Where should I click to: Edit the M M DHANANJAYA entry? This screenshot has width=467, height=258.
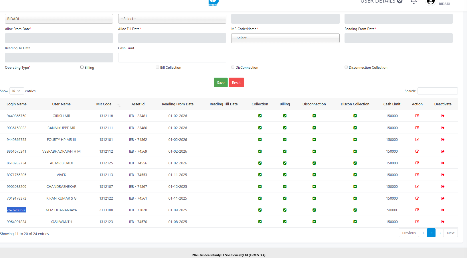(417, 210)
